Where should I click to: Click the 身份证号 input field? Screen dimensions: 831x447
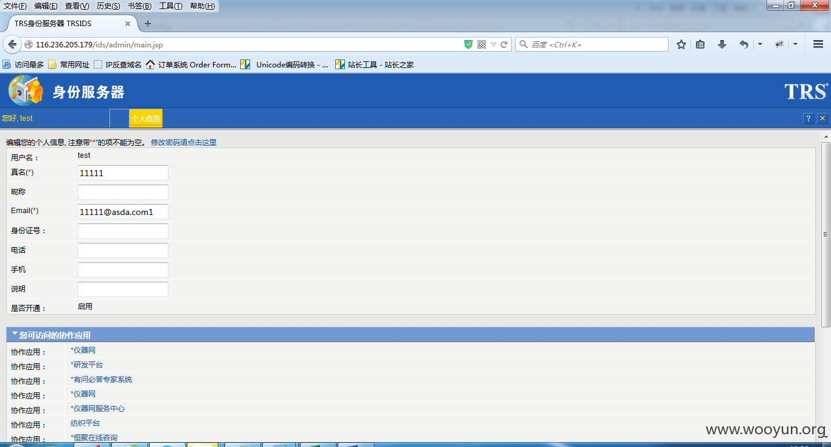pos(123,231)
